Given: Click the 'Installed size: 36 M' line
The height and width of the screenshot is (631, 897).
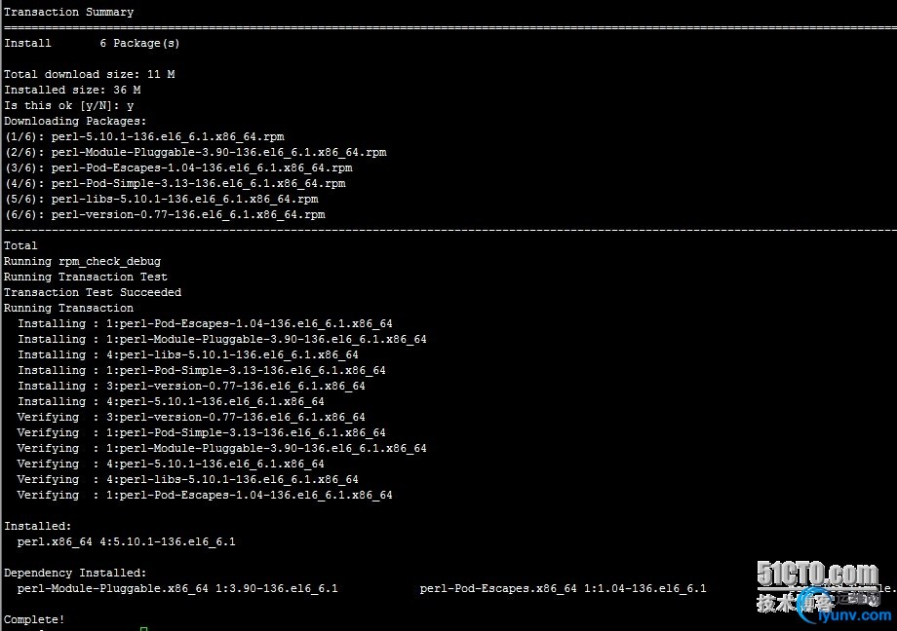Looking at the screenshot, I should point(72,90).
